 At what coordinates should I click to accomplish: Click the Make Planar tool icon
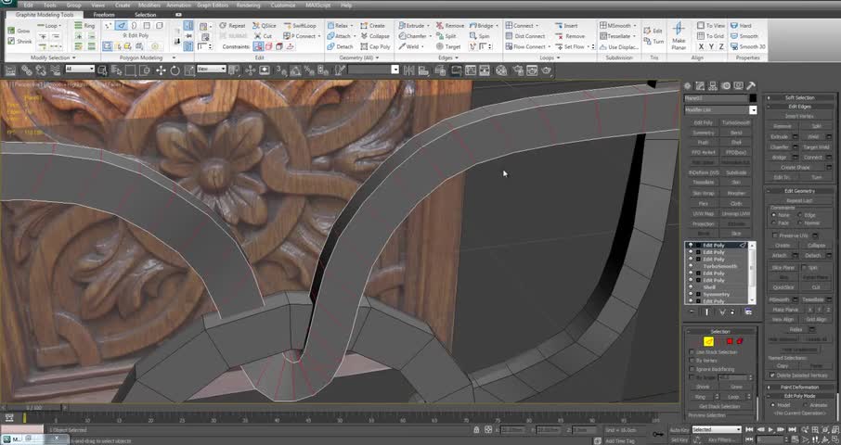(x=679, y=30)
